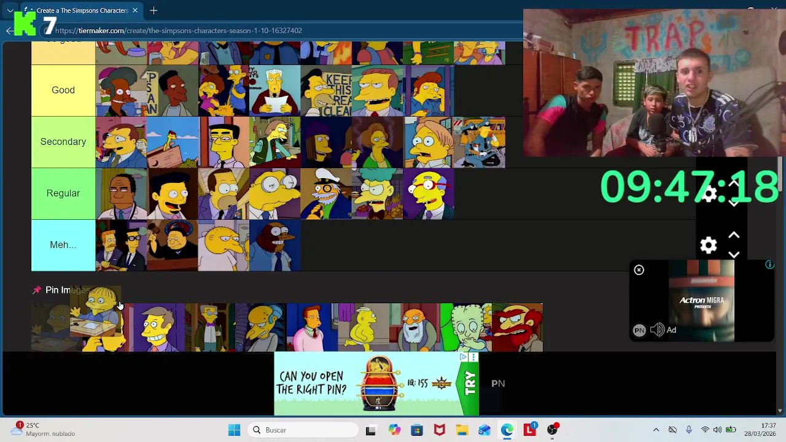Move the Meh... row up one position
786x442 pixels.
pyautogui.click(x=734, y=235)
